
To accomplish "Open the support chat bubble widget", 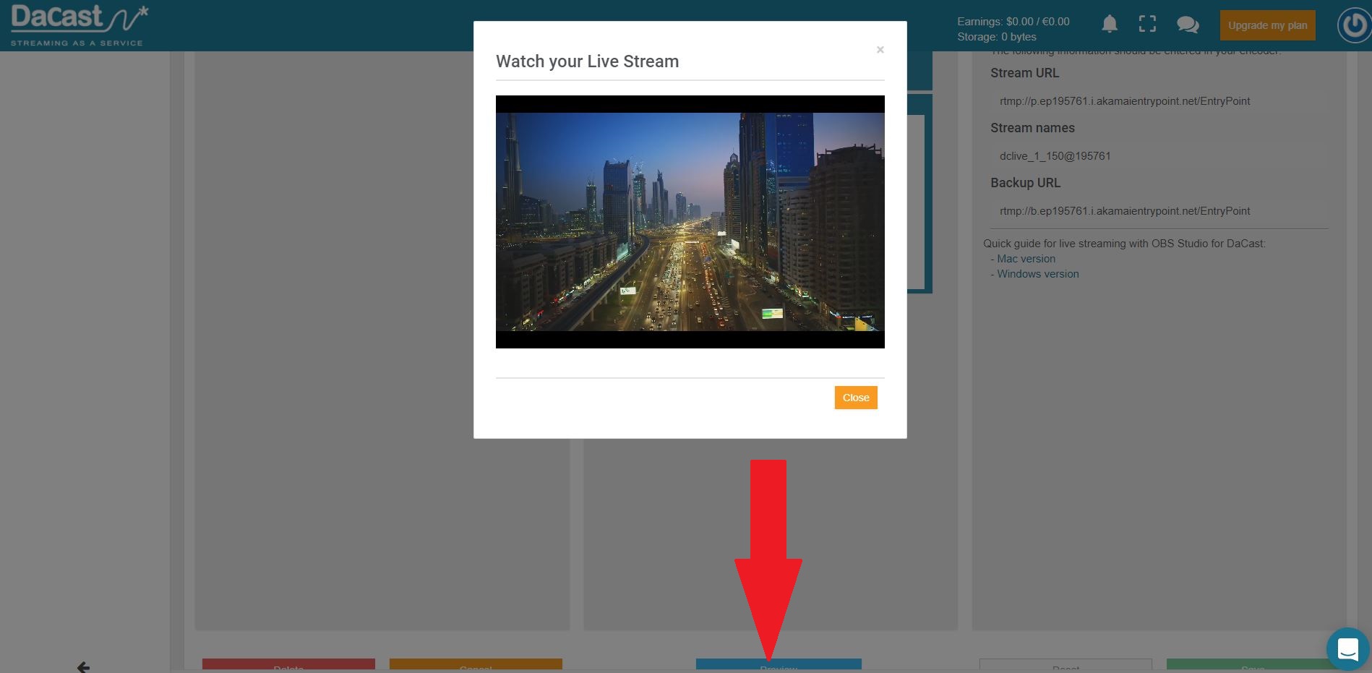I will tap(1348, 648).
